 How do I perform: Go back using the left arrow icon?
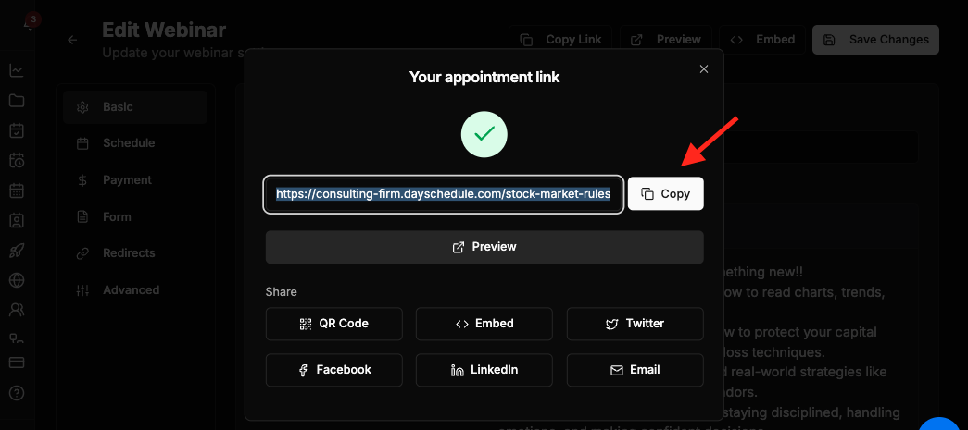pos(72,40)
